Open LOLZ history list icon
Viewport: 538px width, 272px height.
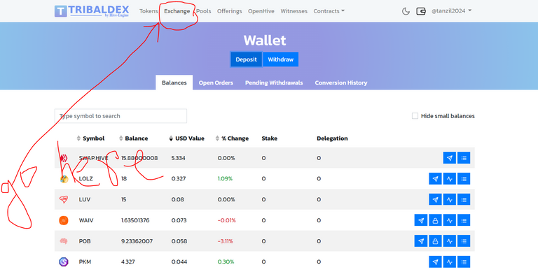464,179
